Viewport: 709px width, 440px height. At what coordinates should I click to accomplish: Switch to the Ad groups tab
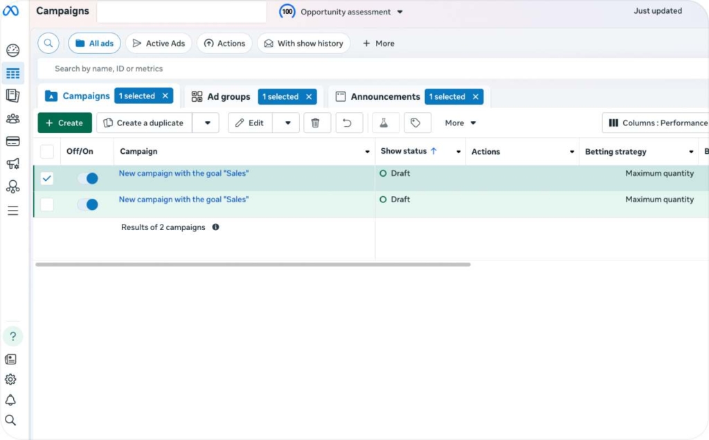click(228, 96)
